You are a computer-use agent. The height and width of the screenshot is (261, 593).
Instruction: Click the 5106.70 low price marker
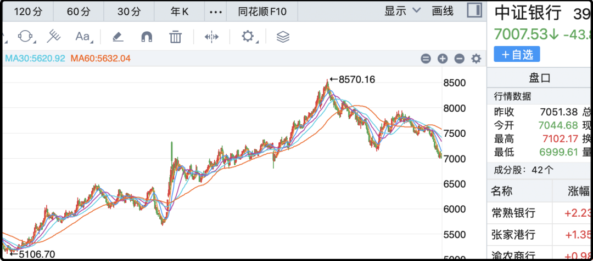(32, 254)
